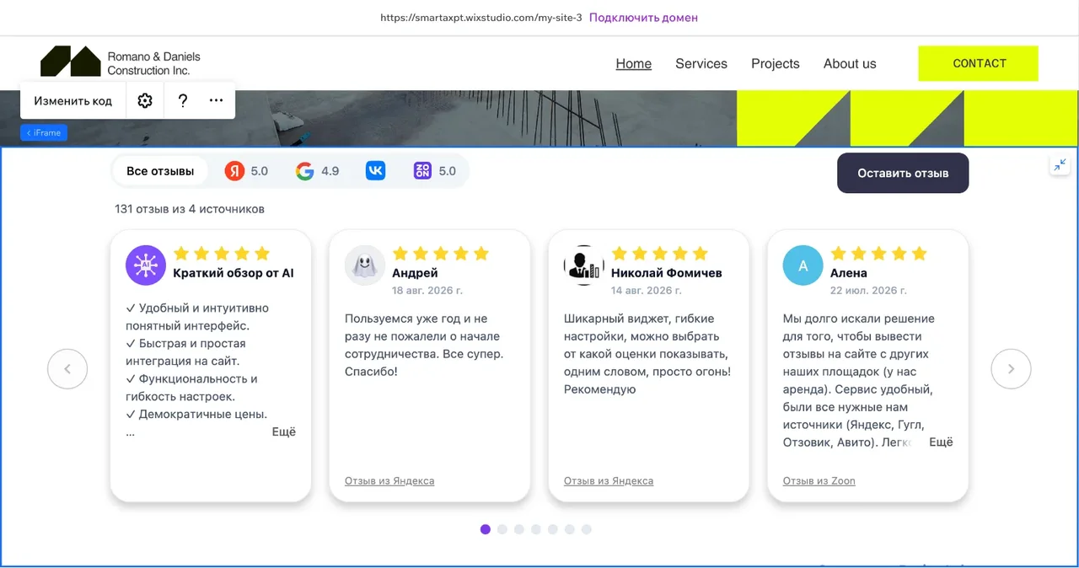The width and height of the screenshot is (1079, 568).
Task: Click the iFrame breadcrumb label
Action: (44, 132)
